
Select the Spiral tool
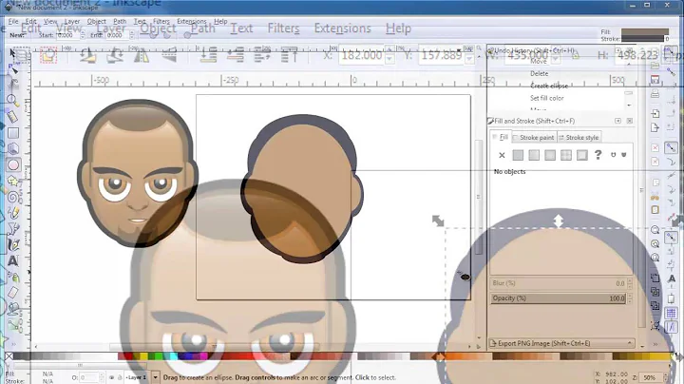point(13,198)
